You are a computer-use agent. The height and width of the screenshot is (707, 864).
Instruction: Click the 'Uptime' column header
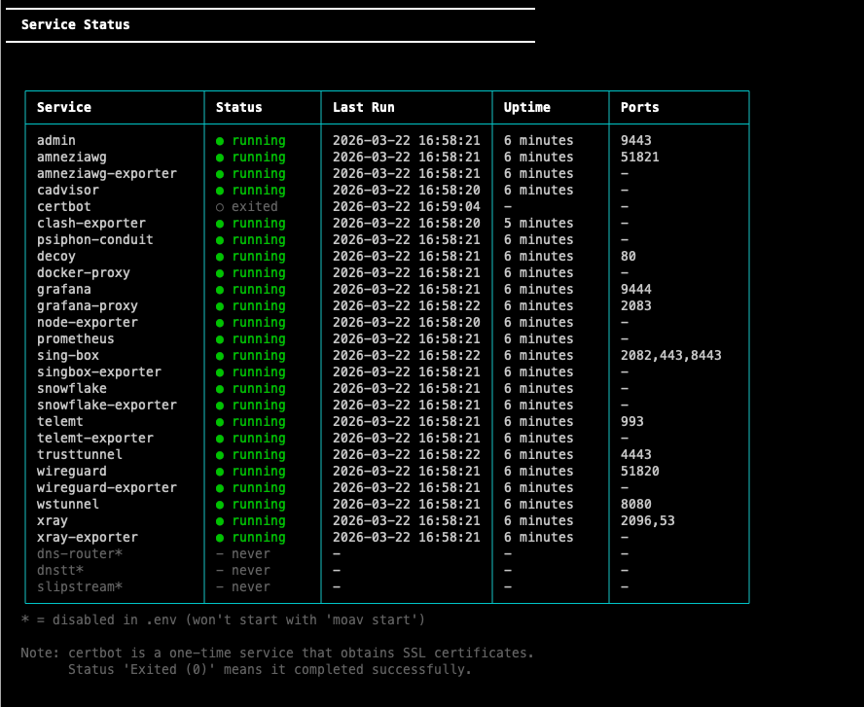pos(526,107)
